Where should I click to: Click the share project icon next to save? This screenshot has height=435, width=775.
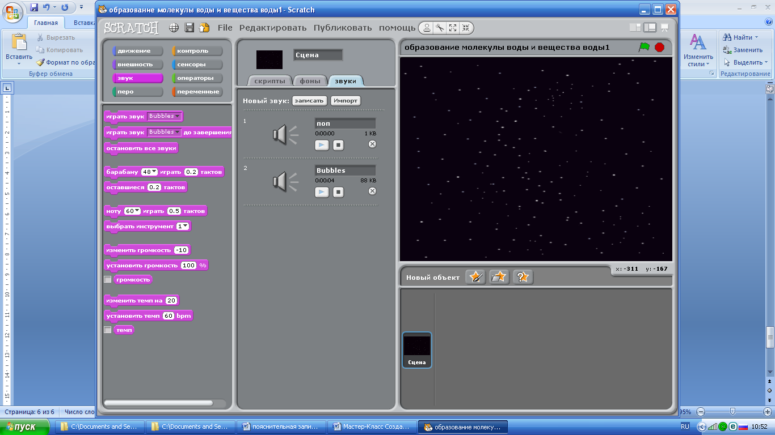click(204, 28)
